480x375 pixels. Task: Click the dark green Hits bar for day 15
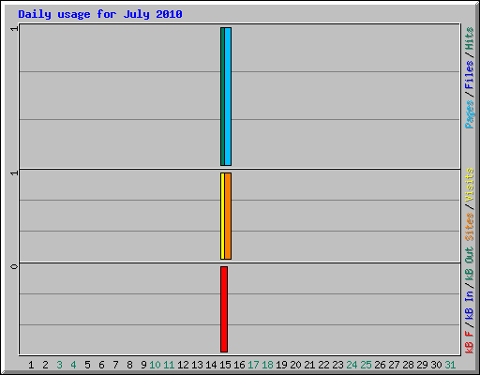pyautogui.click(x=222, y=97)
